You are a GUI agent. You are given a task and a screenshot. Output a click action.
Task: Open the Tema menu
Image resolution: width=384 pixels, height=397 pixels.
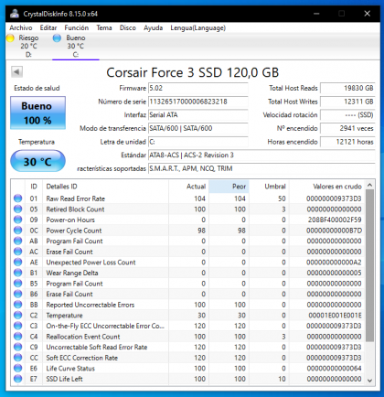[x=104, y=27]
